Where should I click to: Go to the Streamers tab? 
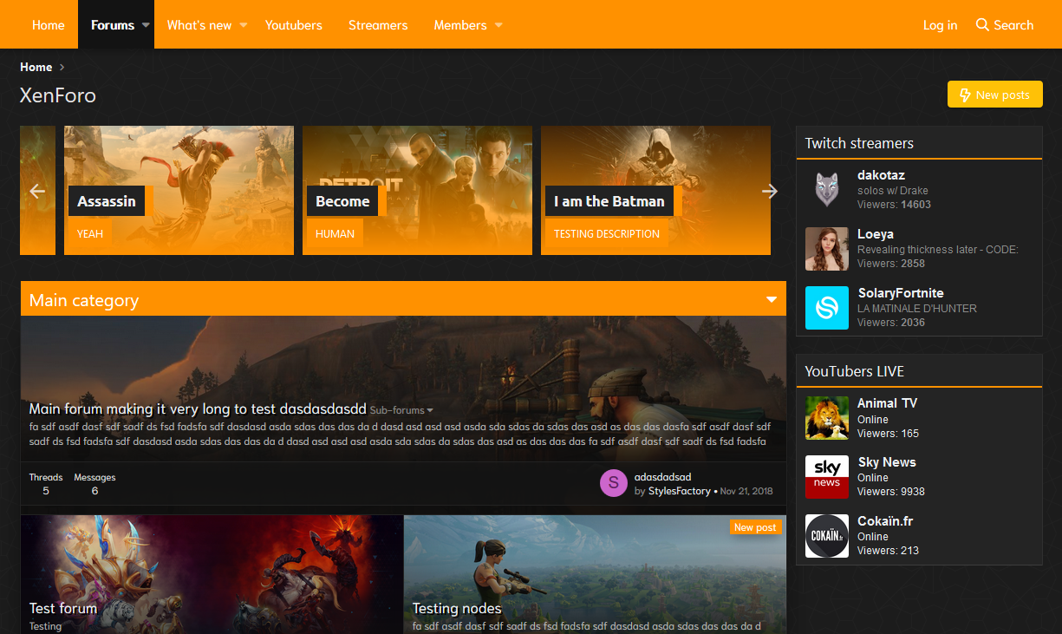pos(378,25)
